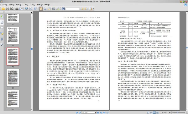The image size is (188, 114).
Task: Click thumbnail panel scroll down arrow
Action: (32, 110)
